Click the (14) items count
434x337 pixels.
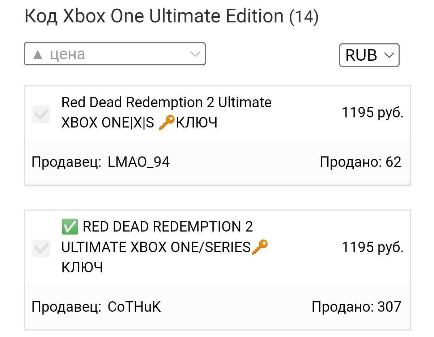tap(304, 17)
